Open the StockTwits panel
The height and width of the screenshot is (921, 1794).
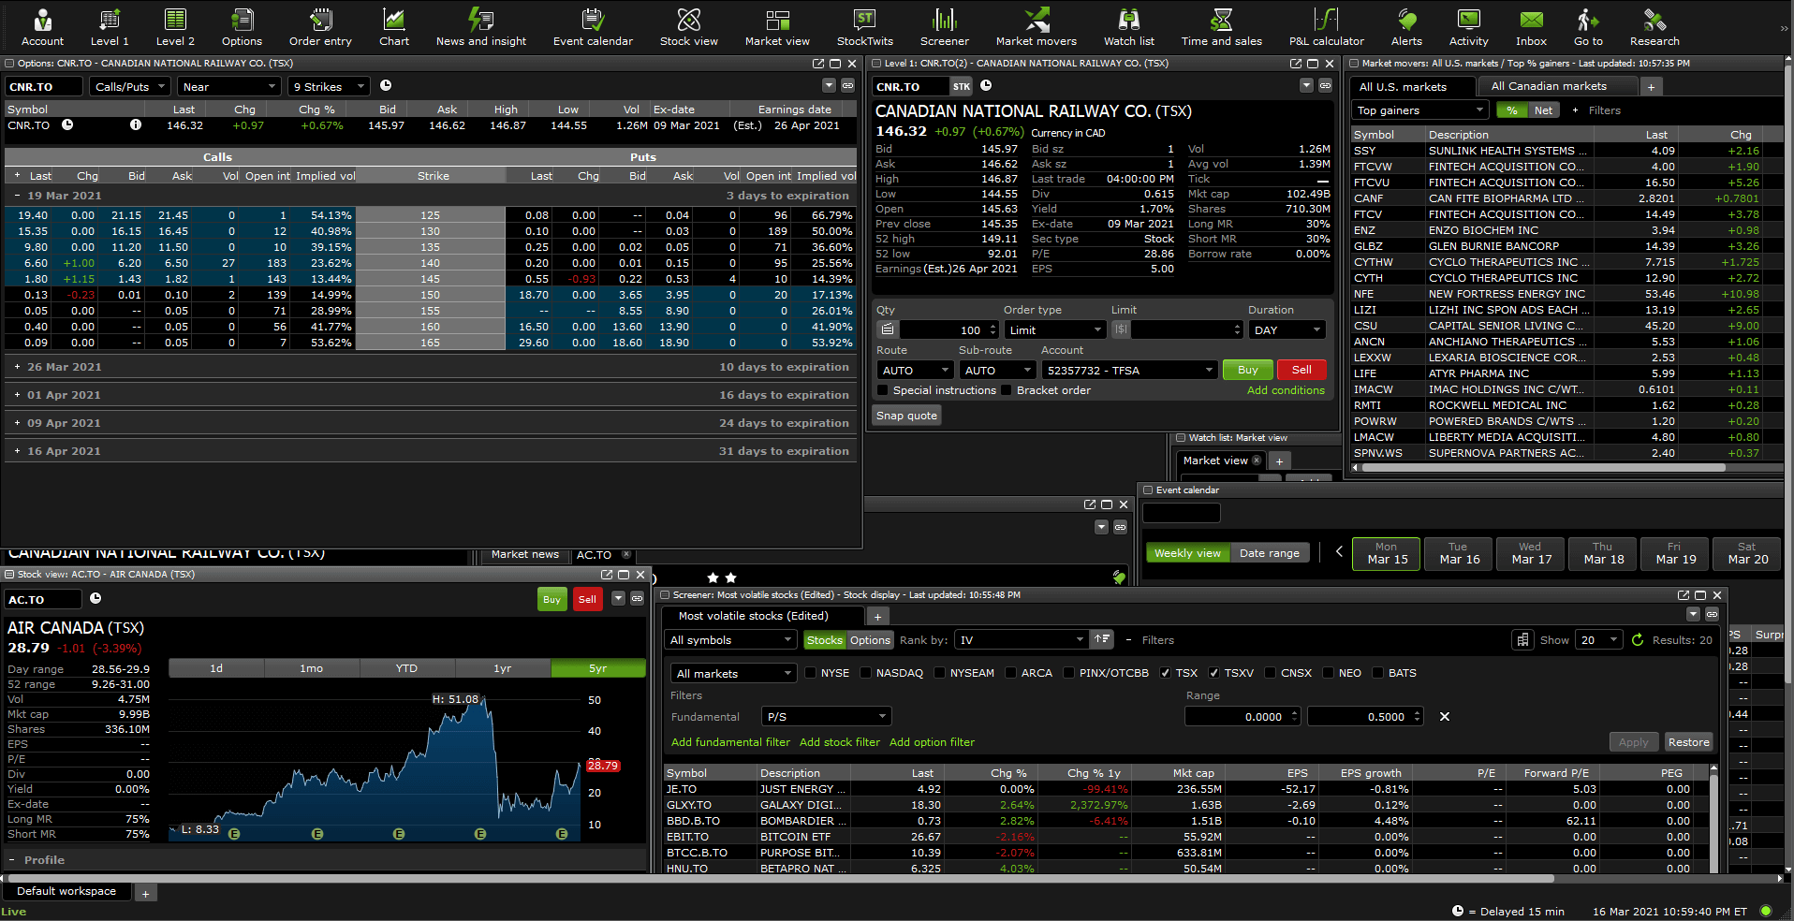[x=863, y=26]
